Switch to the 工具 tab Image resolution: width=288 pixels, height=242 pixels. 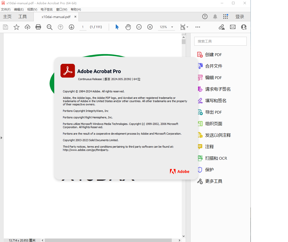tap(22, 17)
